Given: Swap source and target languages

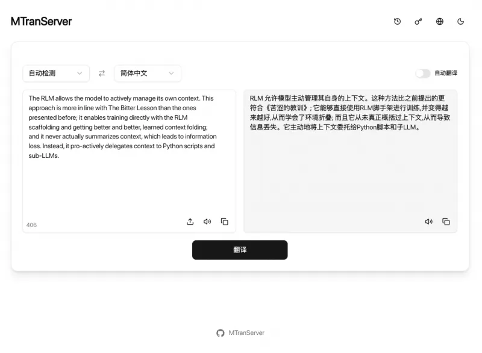Looking at the screenshot, I should click(x=102, y=72).
